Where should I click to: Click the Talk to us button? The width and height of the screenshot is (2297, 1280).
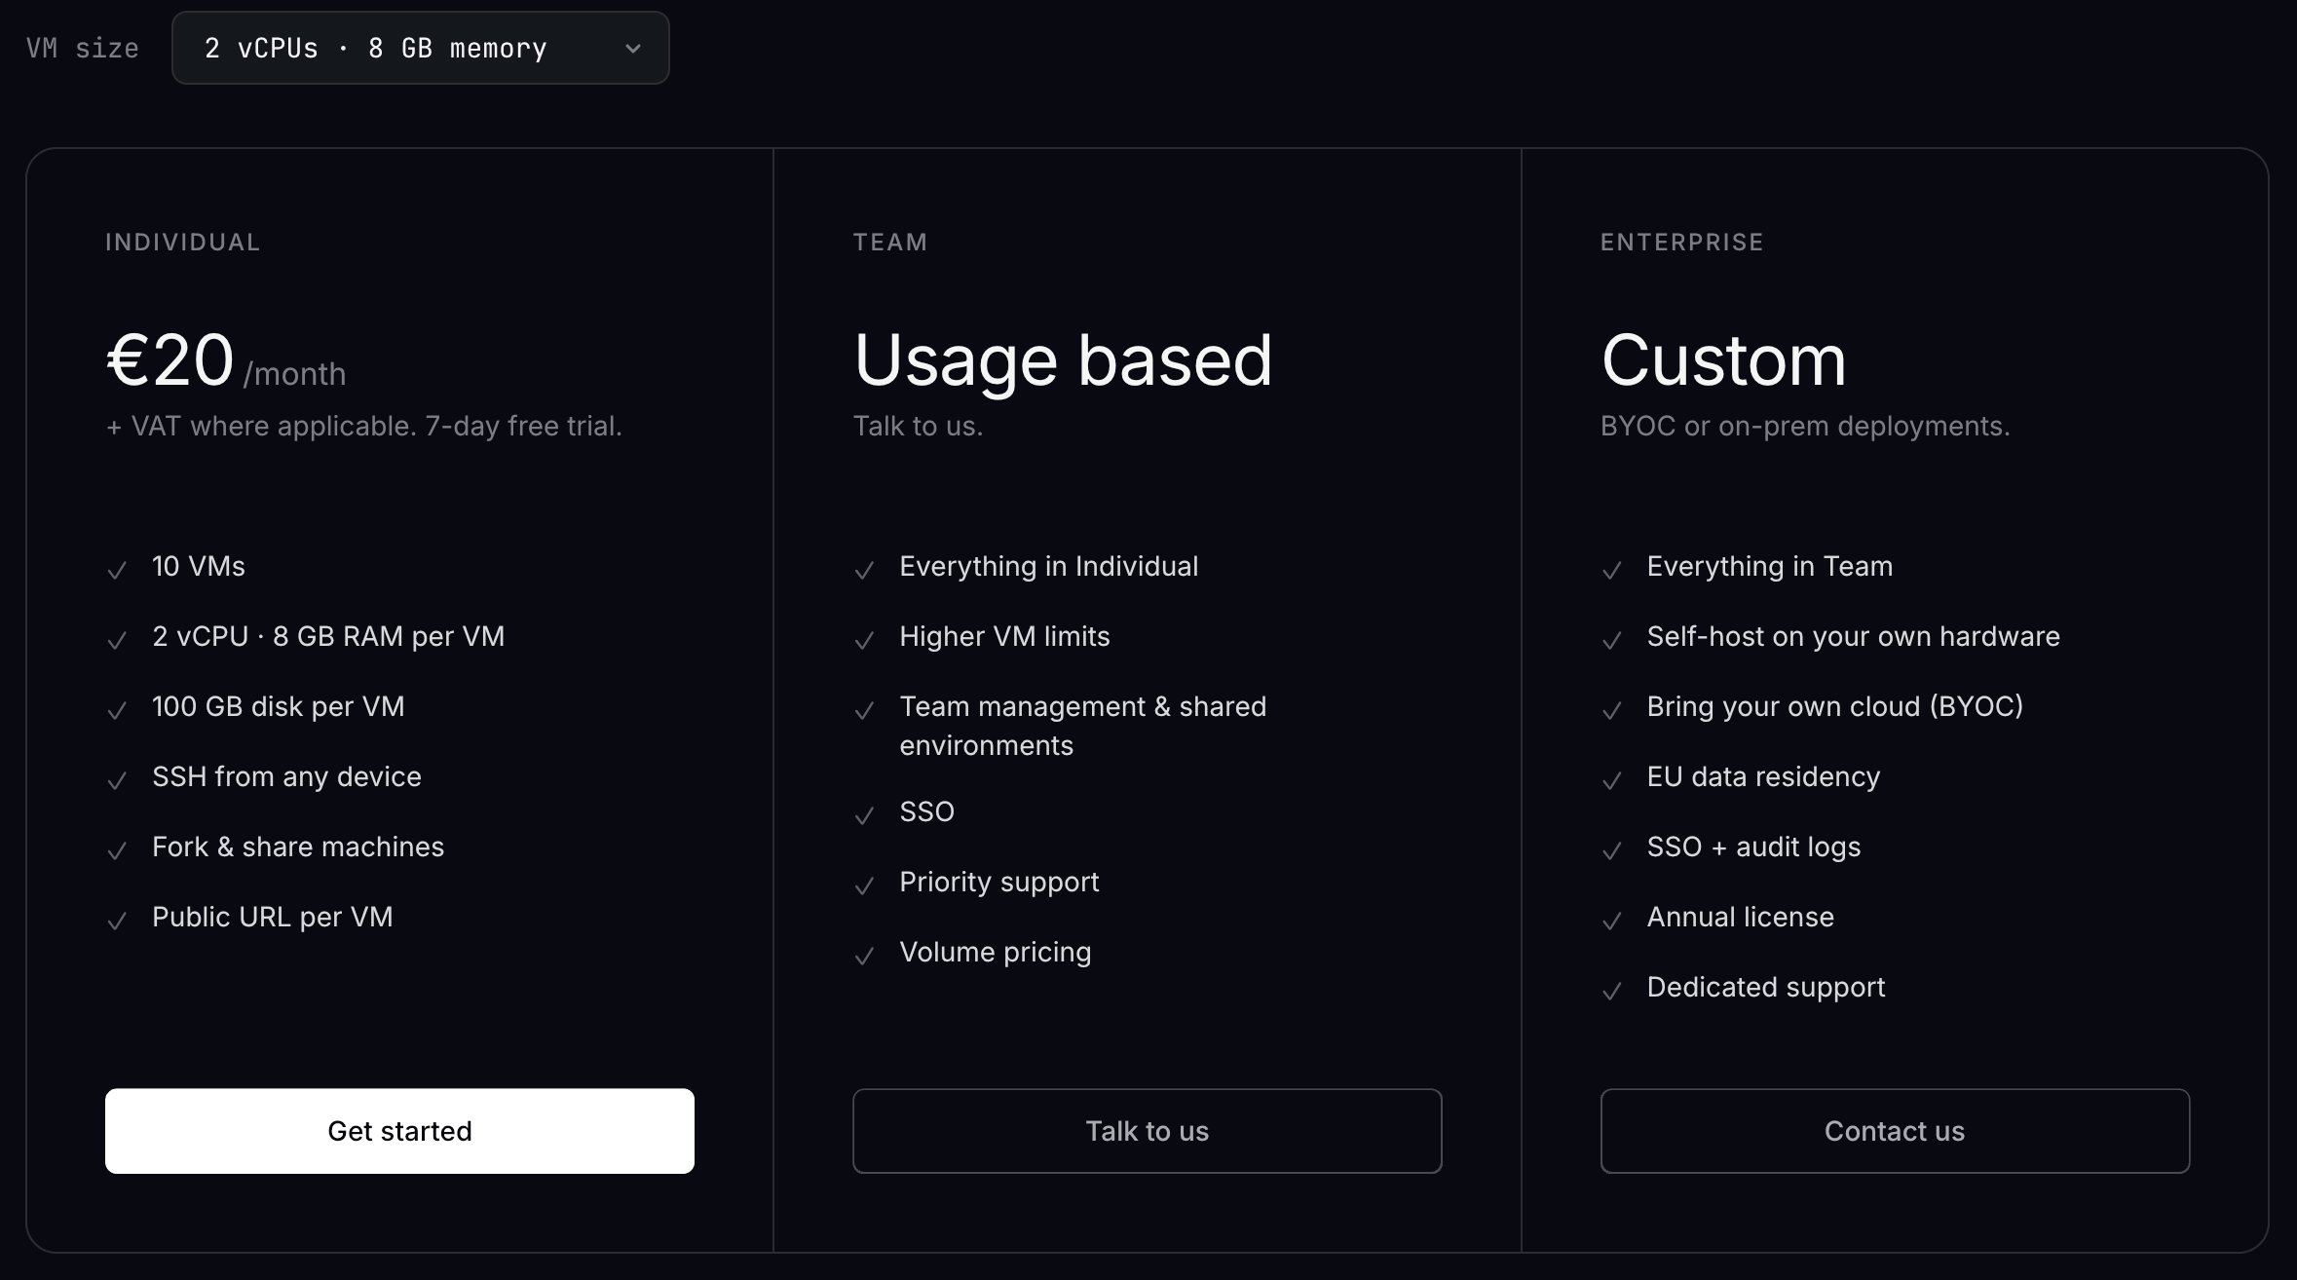pos(1147,1131)
